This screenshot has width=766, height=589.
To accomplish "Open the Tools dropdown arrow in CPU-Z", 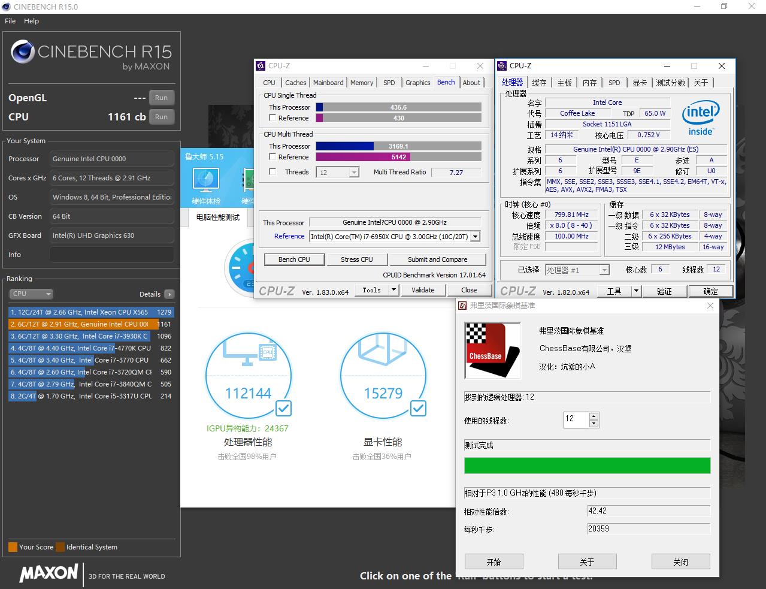I will [393, 290].
